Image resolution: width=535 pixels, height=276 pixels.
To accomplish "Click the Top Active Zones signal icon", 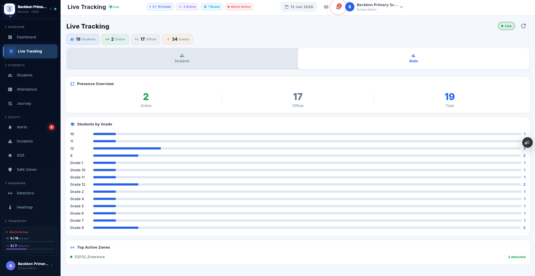I will click(72, 247).
